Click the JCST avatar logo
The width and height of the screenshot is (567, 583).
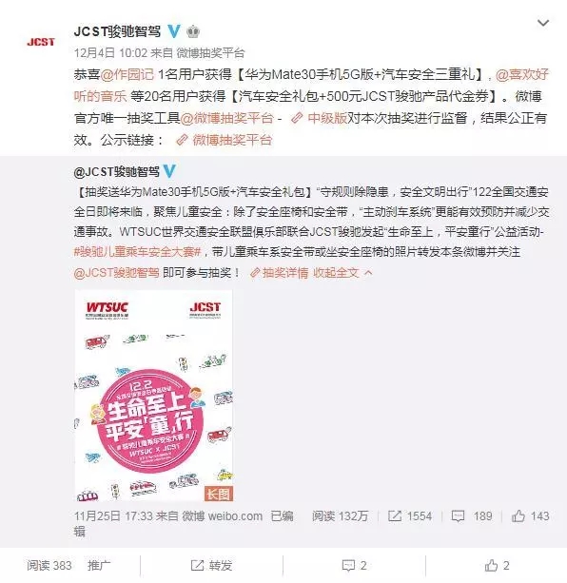click(x=41, y=42)
